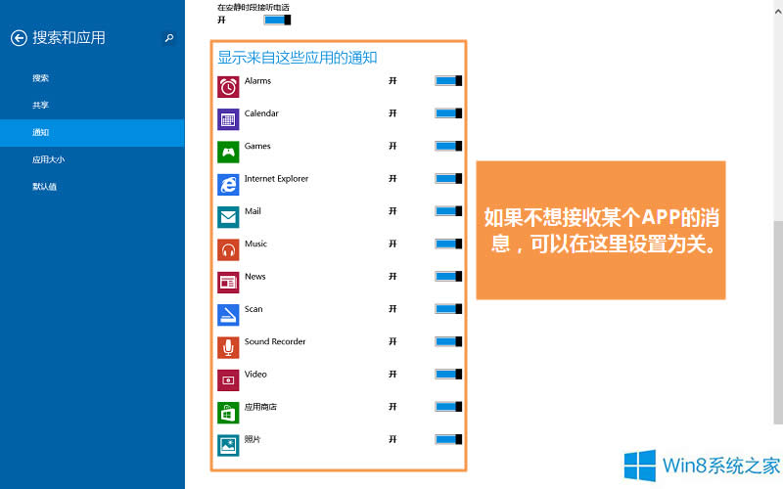
Task: Open the search magnifier icon in sidebar
Action: 169,38
